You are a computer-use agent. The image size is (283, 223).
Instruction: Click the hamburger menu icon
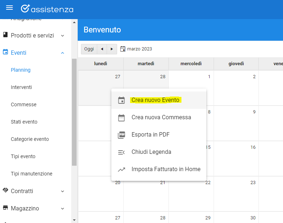9,8
